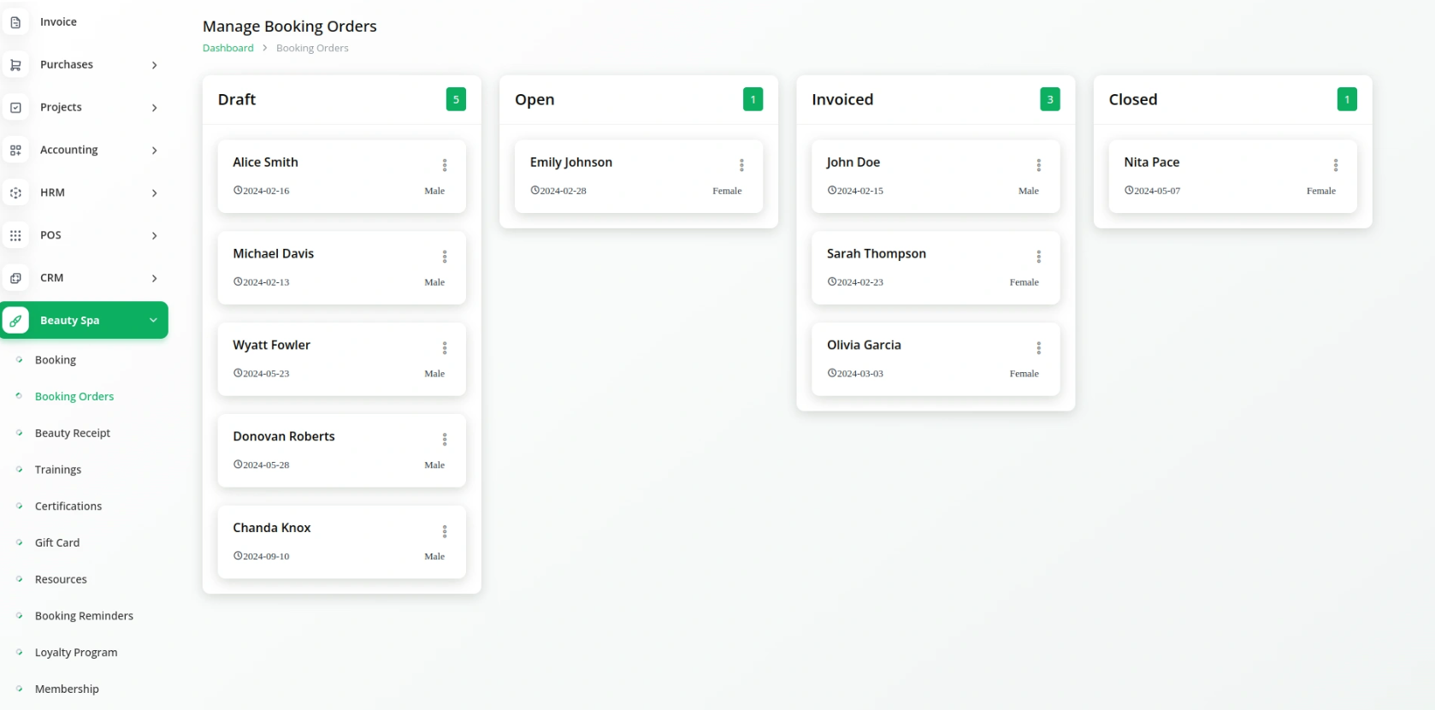Select the Sarah Thompson booking name
The height and width of the screenshot is (710, 1435).
click(877, 254)
